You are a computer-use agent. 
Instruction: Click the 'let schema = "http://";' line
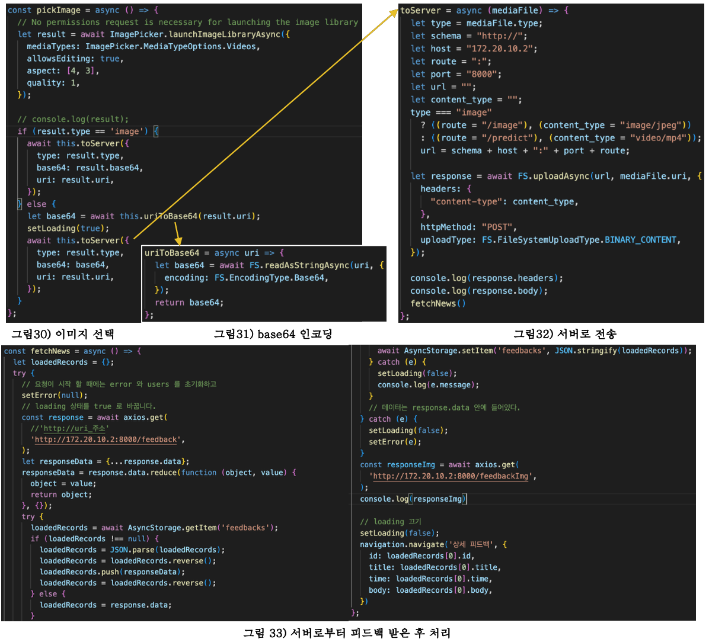point(469,36)
